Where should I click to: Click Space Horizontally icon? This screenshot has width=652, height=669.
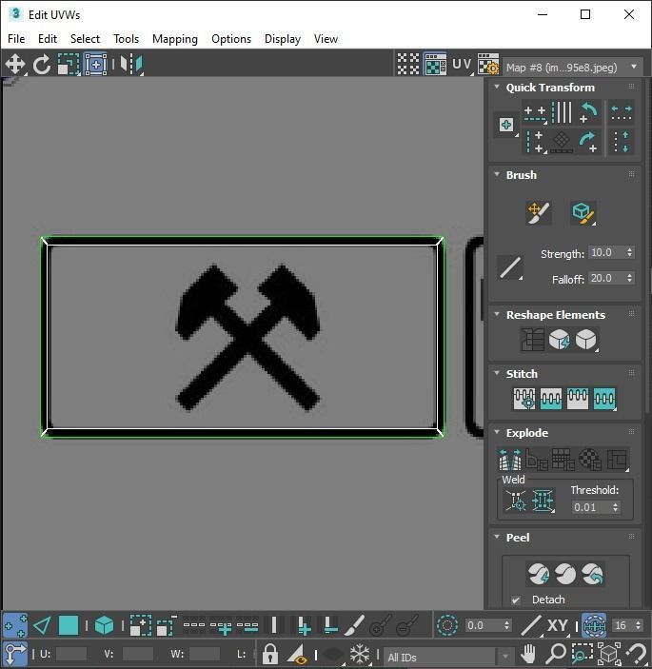pos(622,113)
